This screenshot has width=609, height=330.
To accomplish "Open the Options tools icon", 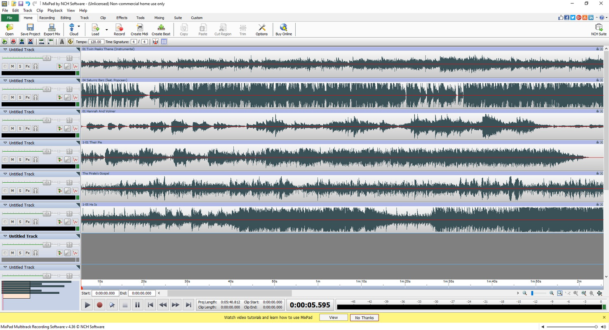I will tap(261, 29).
